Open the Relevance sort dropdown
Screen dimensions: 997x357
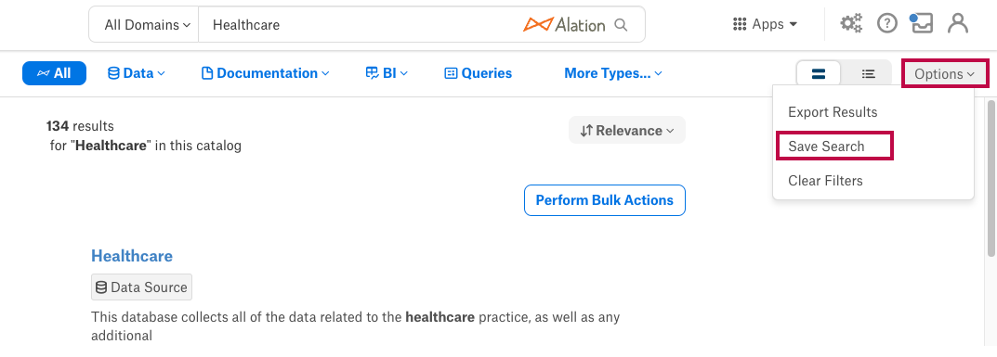(627, 131)
